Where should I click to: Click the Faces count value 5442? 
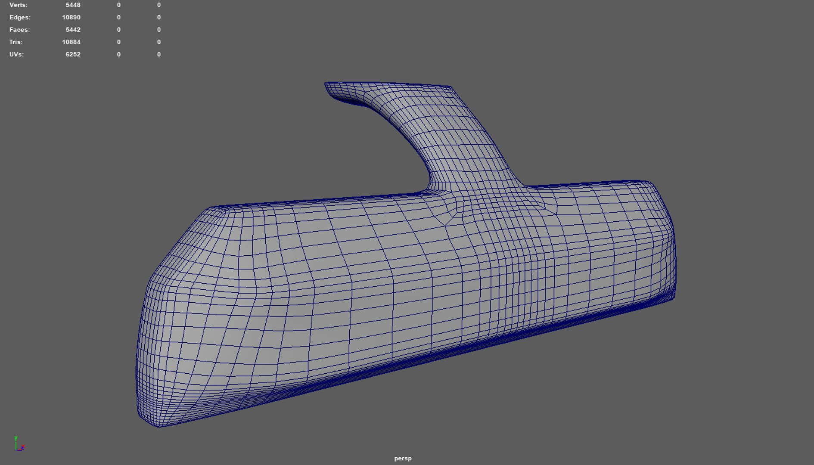(73, 30)
